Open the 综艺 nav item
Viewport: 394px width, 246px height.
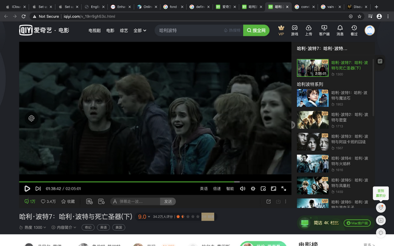124,30
